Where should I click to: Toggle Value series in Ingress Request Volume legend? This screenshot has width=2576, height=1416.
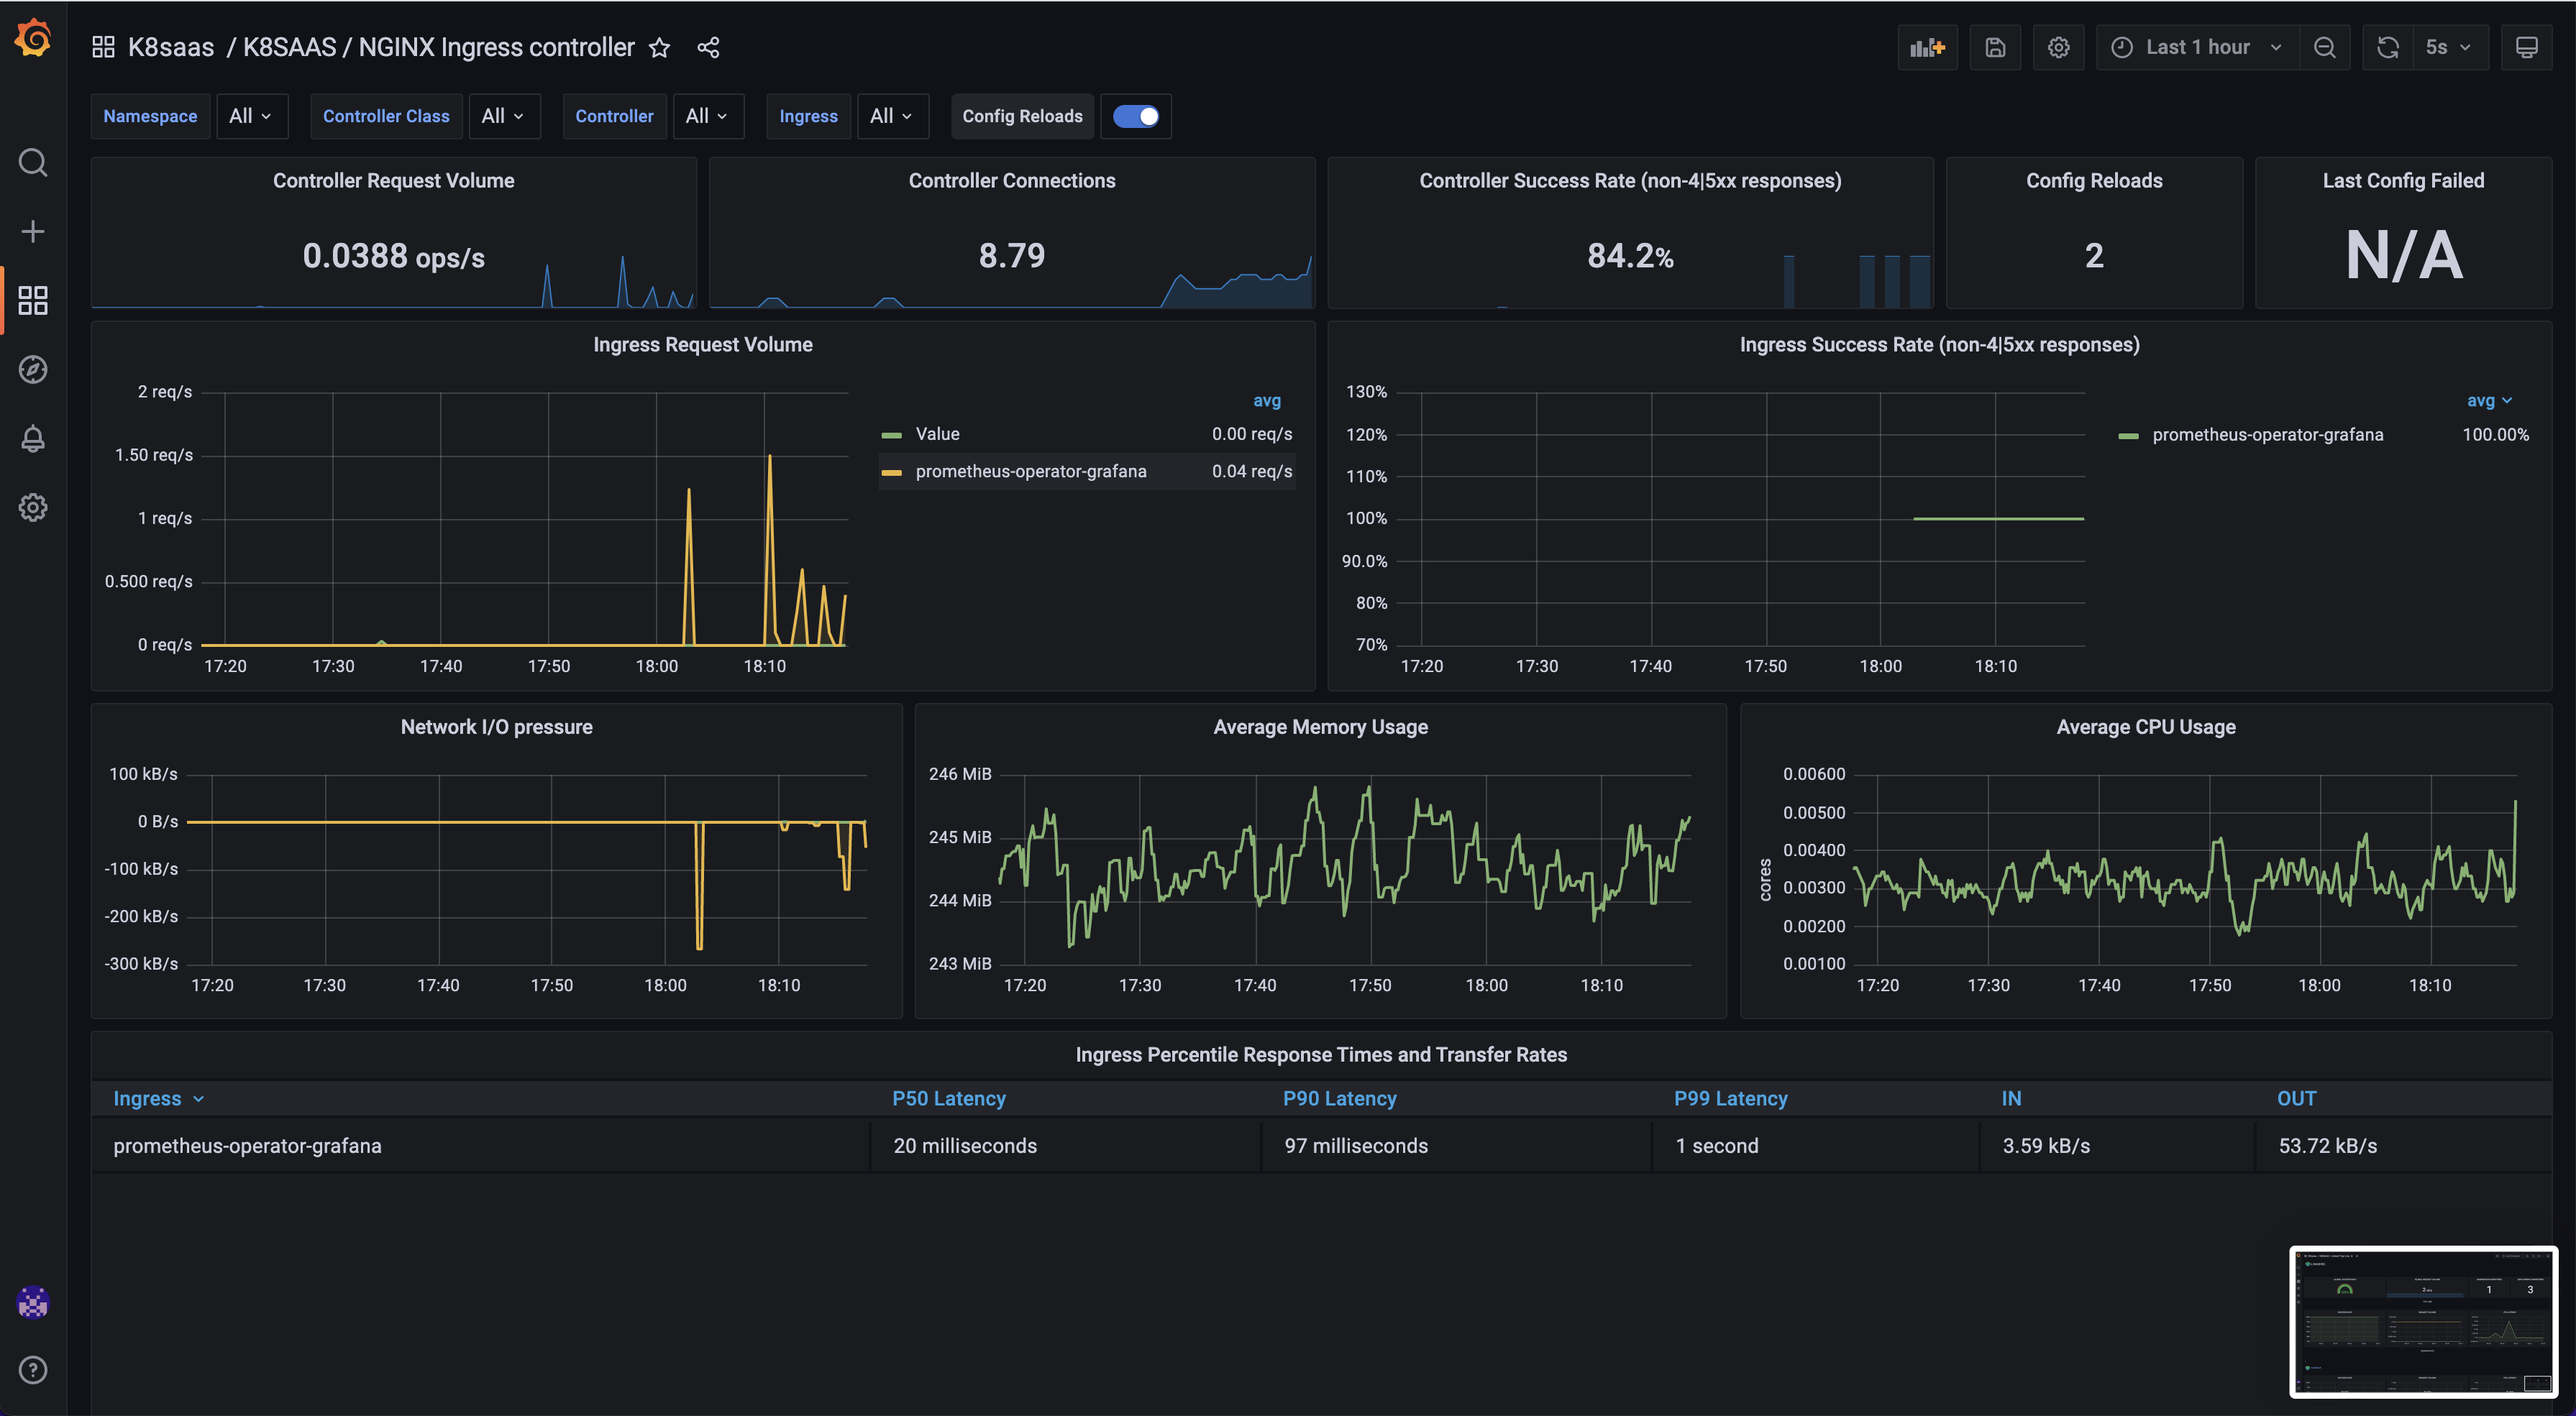(937, 433)
